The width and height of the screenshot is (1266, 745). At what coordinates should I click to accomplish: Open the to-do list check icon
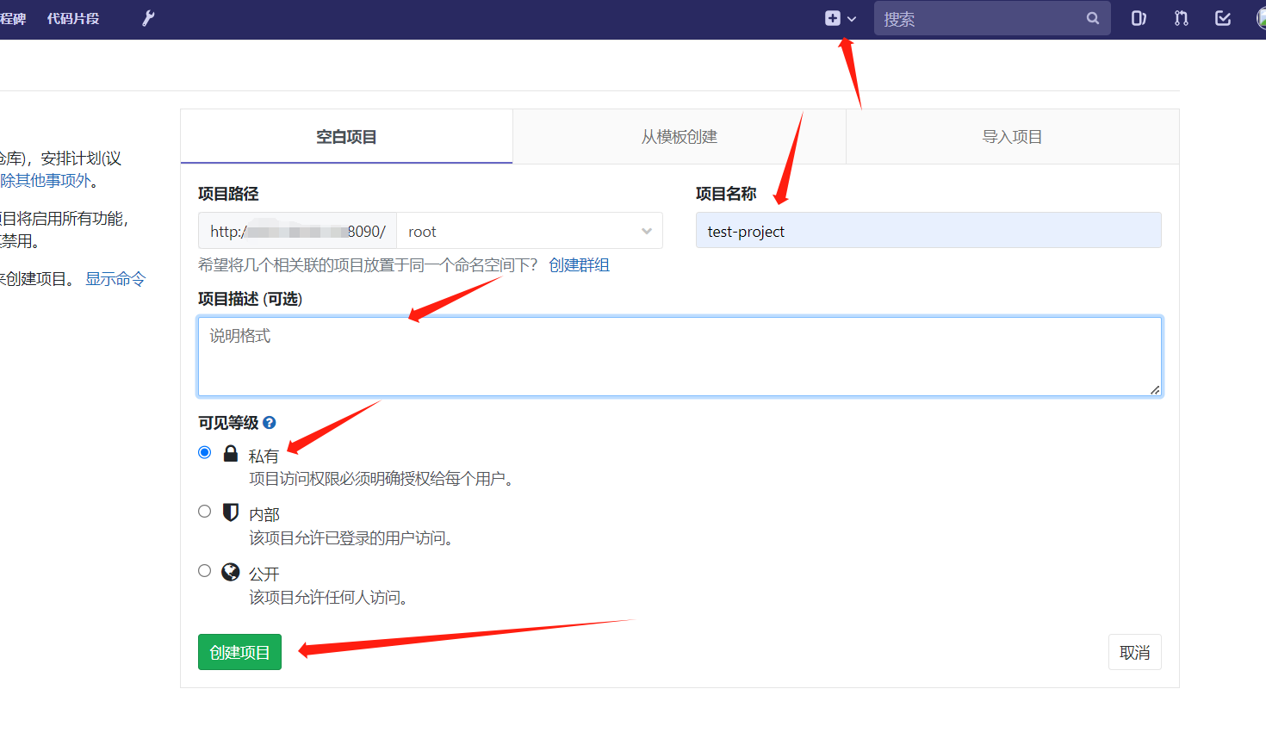[x=1223, y=18]
